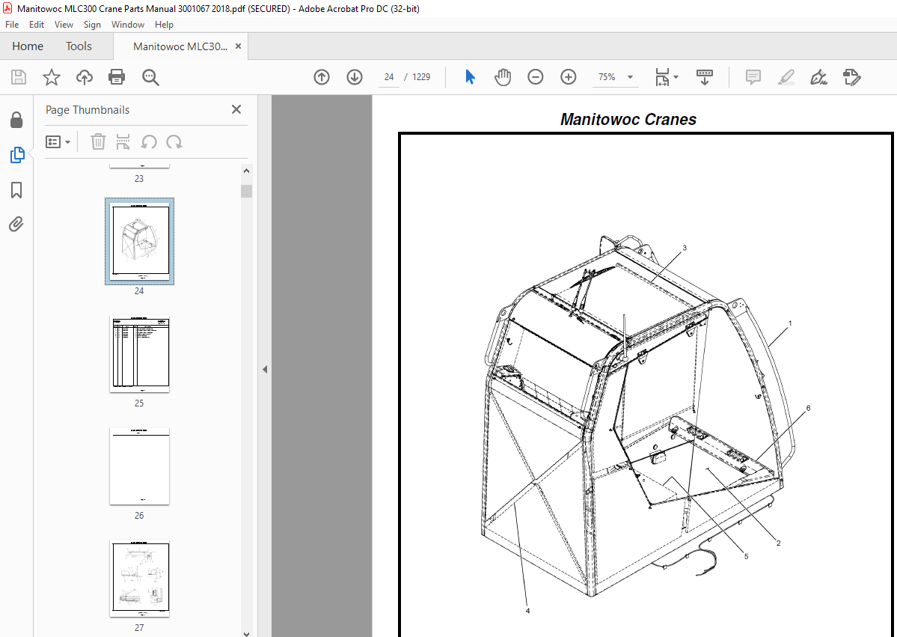Close the Page Thumbnails panel
897x637 pixels.
pos(236,109)
